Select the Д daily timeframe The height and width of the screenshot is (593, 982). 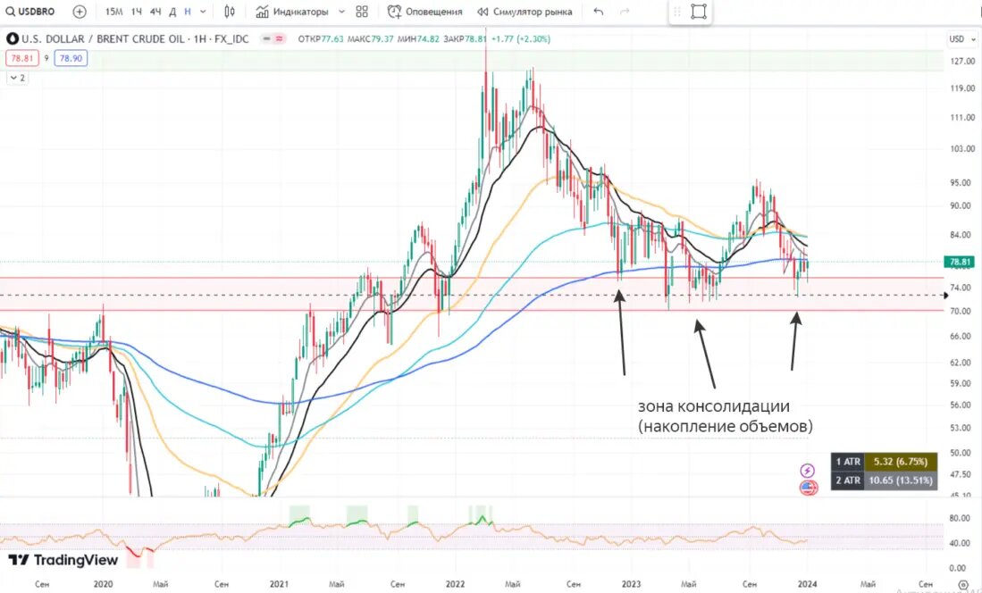point(172,12)
